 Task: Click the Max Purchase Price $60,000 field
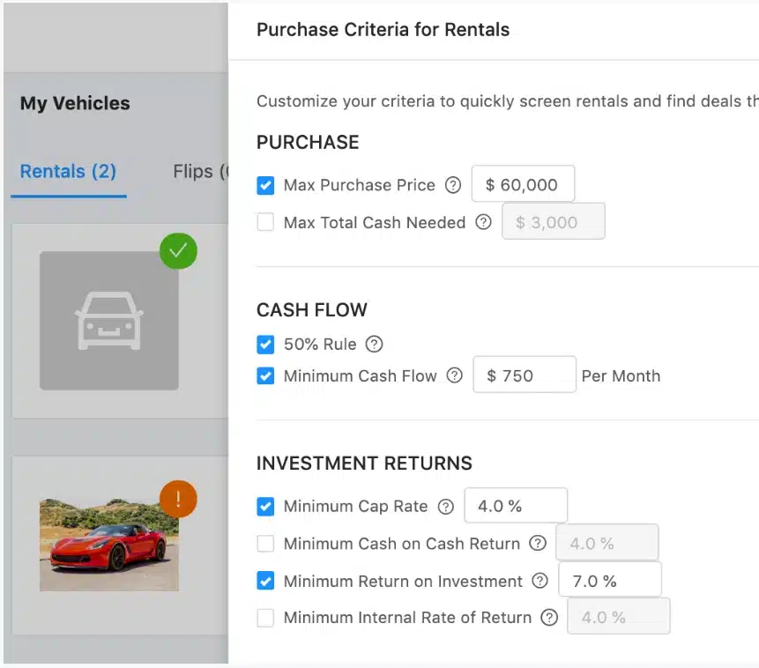(523, 185)
